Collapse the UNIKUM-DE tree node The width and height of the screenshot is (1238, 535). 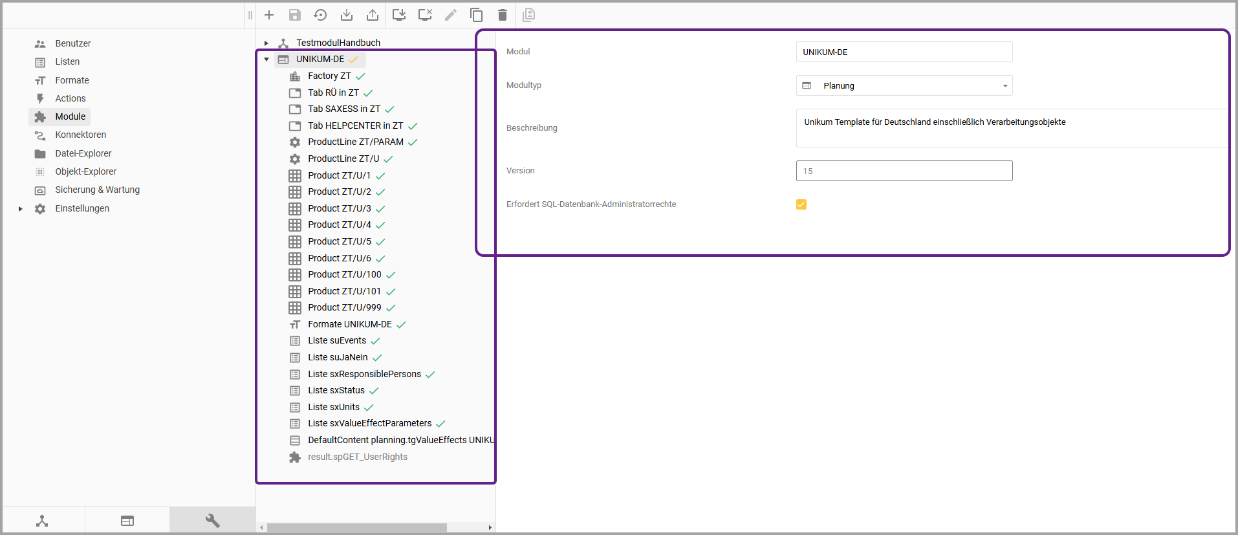[266, 60]
